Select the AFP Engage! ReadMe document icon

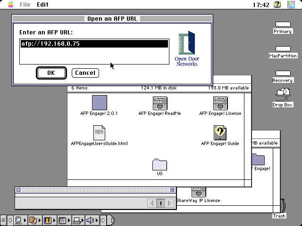coord(160,103)
